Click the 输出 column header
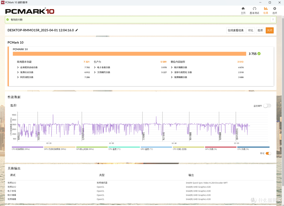The height and width of the screenshot is (206, 284). click(x=191, y=175)
